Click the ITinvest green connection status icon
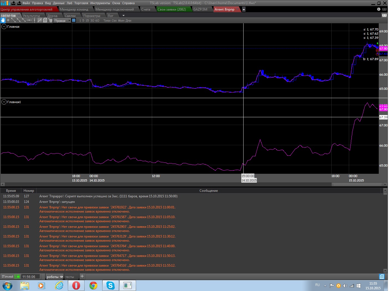Screen dimensions: 389x291 (x=17, y=276)
